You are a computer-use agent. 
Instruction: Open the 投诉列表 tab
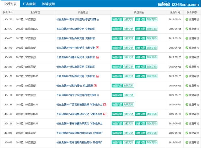pyautogui.click(x=10, y=4)
